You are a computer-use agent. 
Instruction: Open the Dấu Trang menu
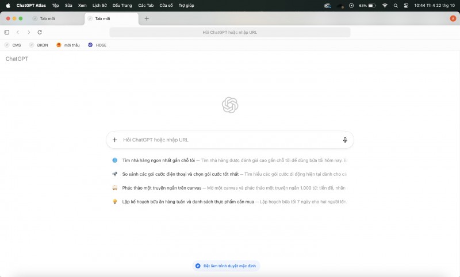(122, 5)
